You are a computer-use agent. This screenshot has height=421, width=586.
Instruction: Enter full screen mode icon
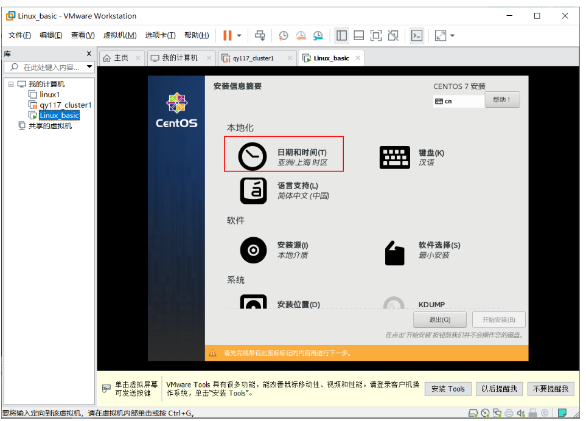tap(376, 35)
